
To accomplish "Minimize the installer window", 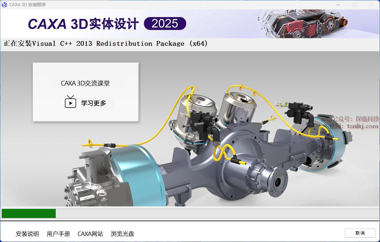I will tap(337, 5).
